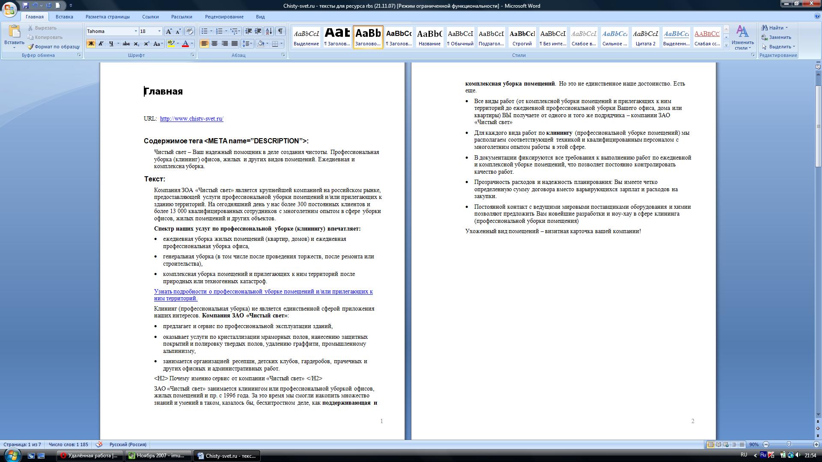The image size is (822, 462).
Task: Open the Tahoma font name dropdown
Action: pyautogui.click(x=136, y=31)
